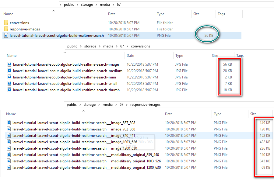Screen dimensions: 274x187
Task: Click icon of medialibrary_original_1200_630 file
Action: click(9, 168)
